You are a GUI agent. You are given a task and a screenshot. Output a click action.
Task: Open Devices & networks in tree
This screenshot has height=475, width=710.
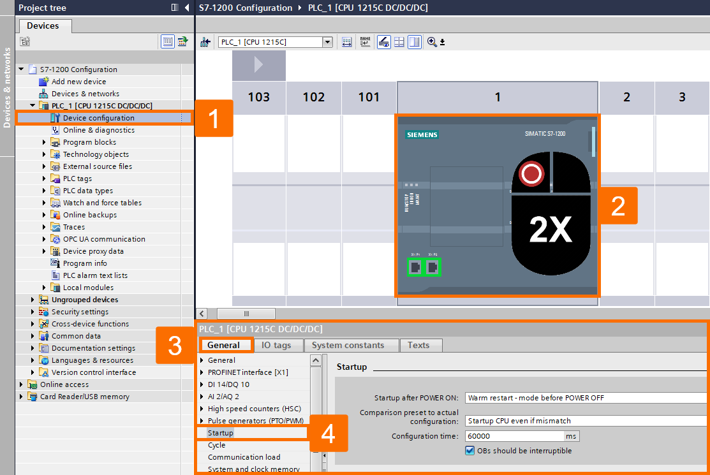(x=85, y=94)
